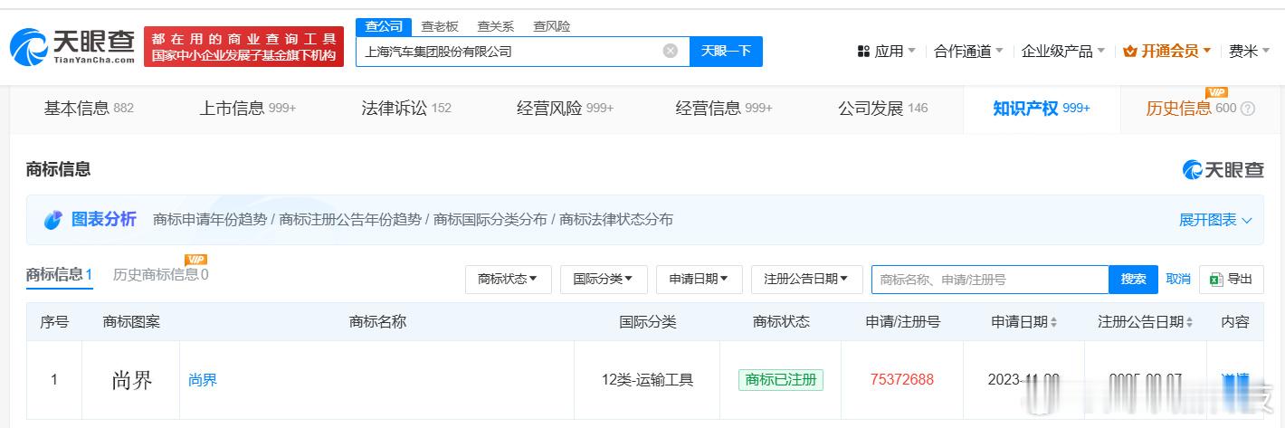The image size is (1285, 428).
Task: Open the 注册公告日期 filter dropdown
Action: [x=807, y=280]
